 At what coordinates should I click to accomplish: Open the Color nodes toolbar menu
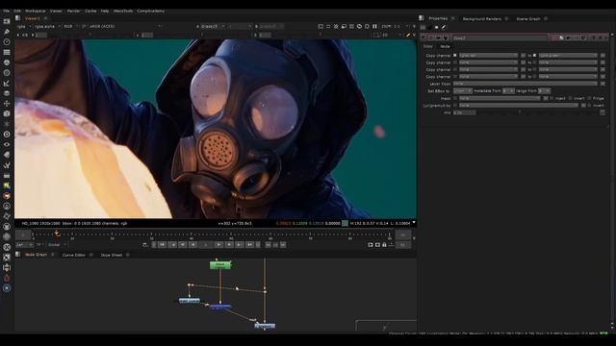click(x=7, y=62)
